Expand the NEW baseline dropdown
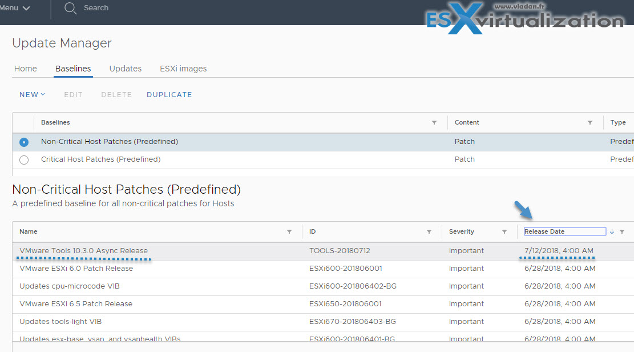The height and width of the screenshot is (352, 634). (33, 95)
